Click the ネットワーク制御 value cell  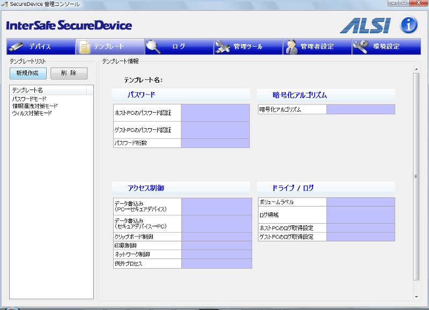217,254
